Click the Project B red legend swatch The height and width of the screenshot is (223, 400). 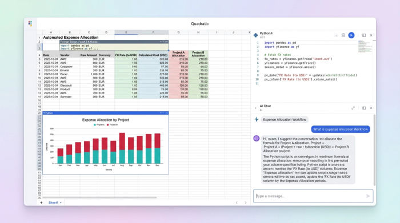pyautogui.click(x=108, y=125)
